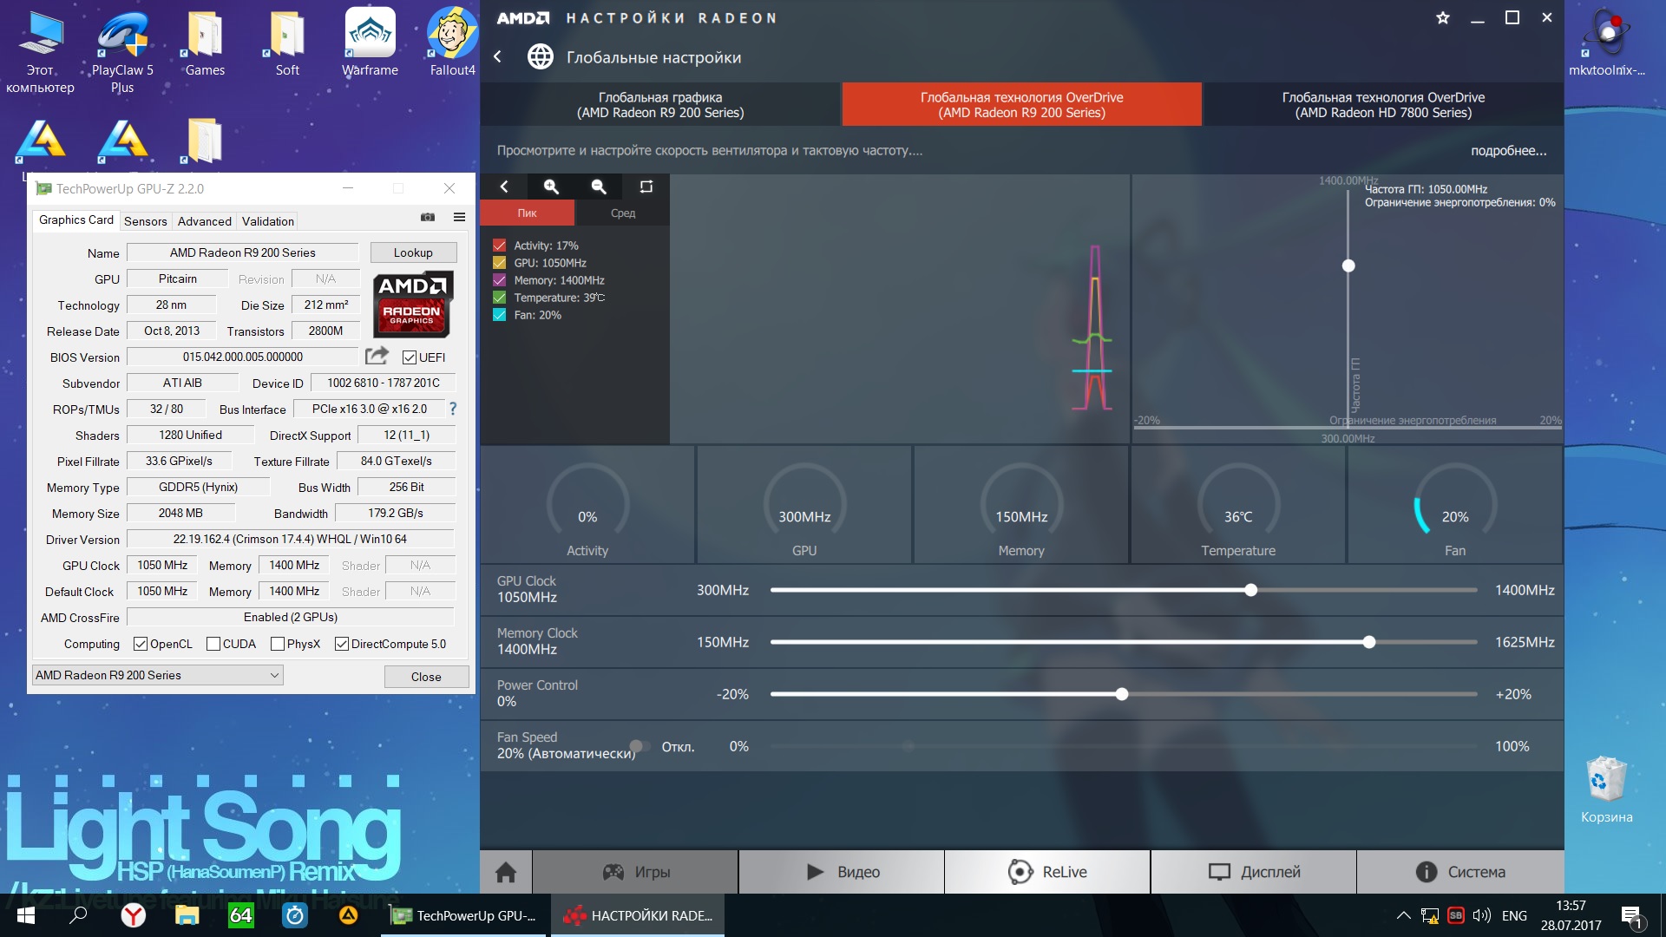
Task: Toggle the UEFI checkbox in GPU-Z
Action: (x=410, y=357)
